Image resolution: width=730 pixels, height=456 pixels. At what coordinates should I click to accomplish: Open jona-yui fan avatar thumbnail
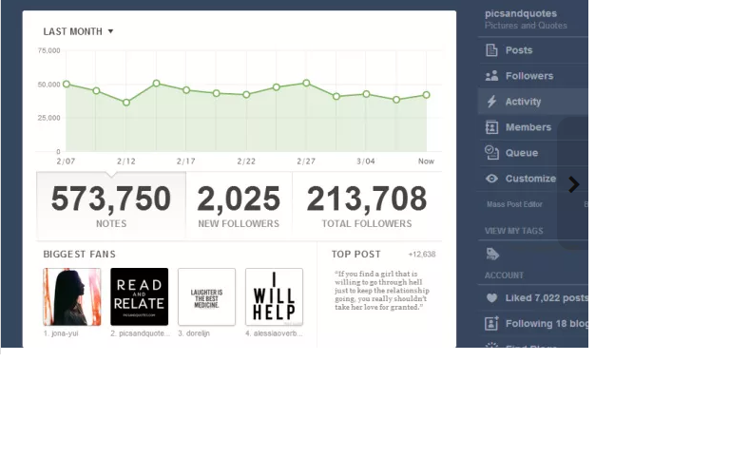[71, 296]
